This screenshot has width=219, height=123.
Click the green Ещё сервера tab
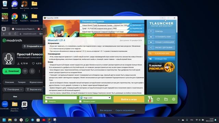87,35
